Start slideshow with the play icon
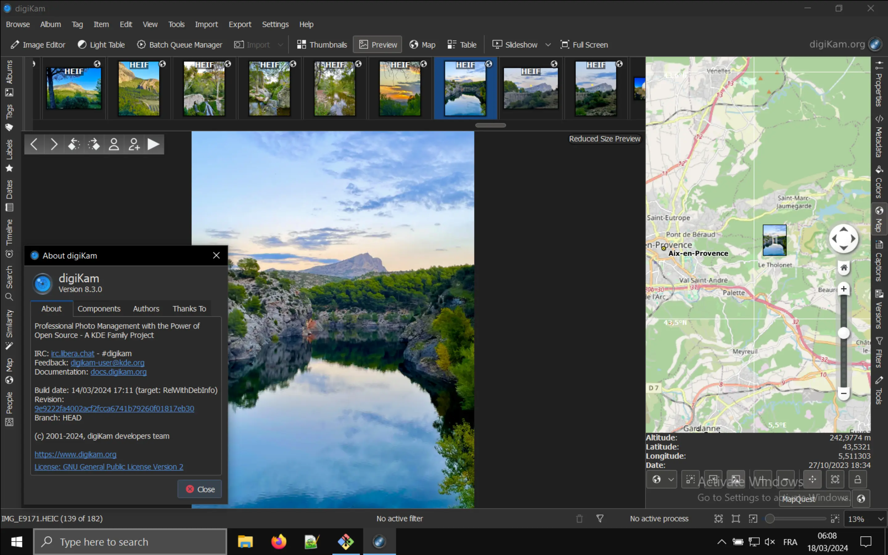The image size is (888, 555). (154, 144)
